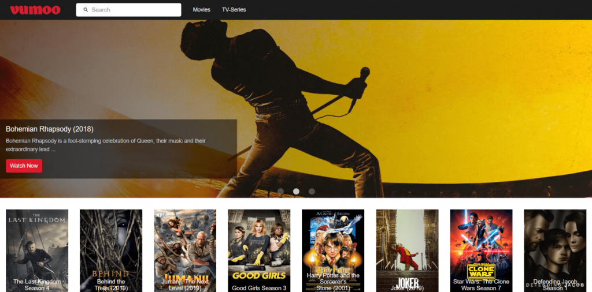Screen dimensions: 592x292
Task: Open the TV-Series menu
Action: [234, 10]
